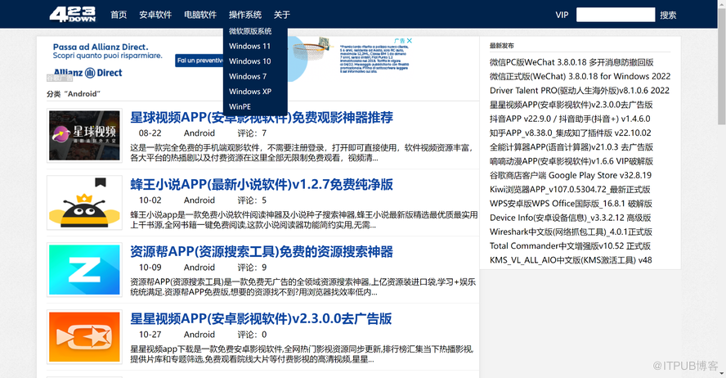Open the 首页 navigation item

[119, 15]
